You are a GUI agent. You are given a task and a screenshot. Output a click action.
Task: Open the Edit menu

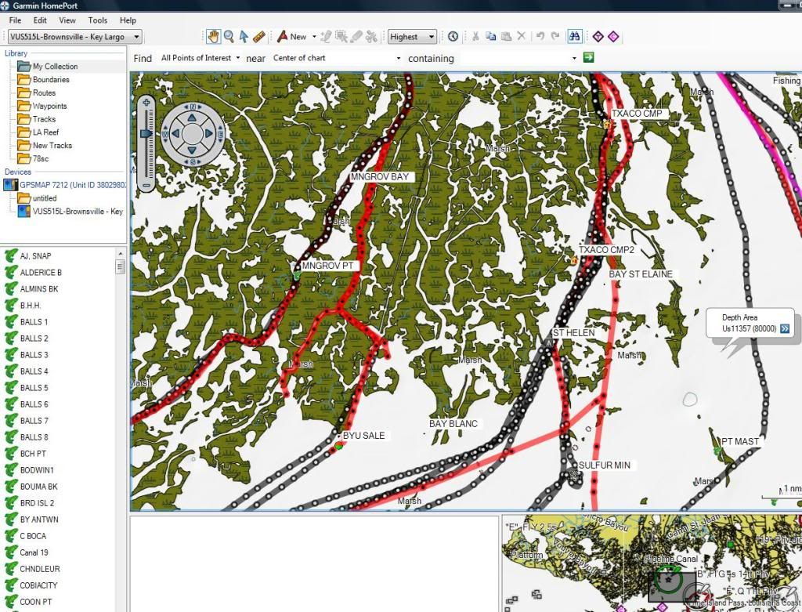pos(40,20)
